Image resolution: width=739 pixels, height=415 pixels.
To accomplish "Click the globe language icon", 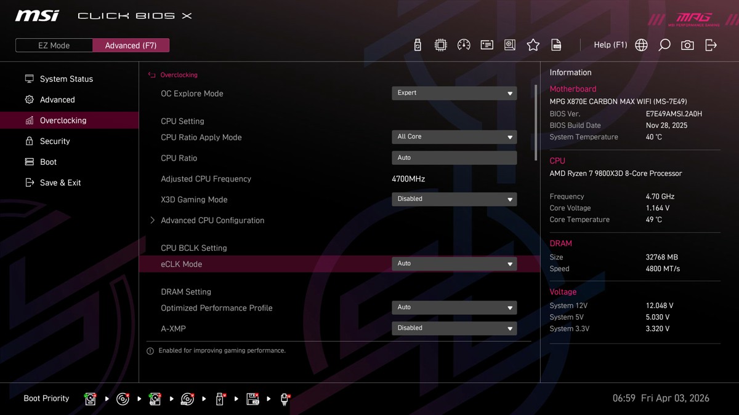I will pyautogui.click(x=641, y=45).
